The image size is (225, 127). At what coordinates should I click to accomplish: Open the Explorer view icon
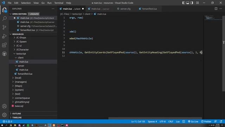point(4,10)
